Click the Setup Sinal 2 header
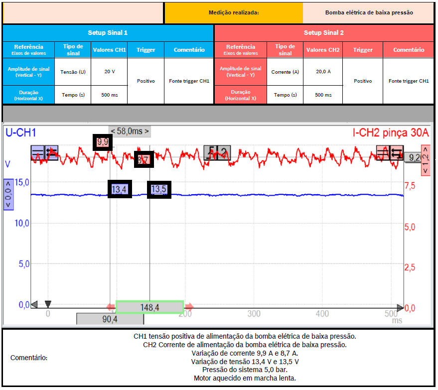This screenshot has height=390, width=438. click(x=323, y=33)
